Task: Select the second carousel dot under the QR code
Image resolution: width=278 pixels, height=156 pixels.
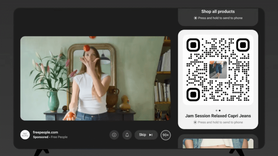Action: click(x=220, y=110)
